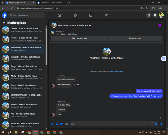Click Mark as pending button
The height and width of the screenshot is (135, 168).
pyautogui.click(x=79, y=38)
